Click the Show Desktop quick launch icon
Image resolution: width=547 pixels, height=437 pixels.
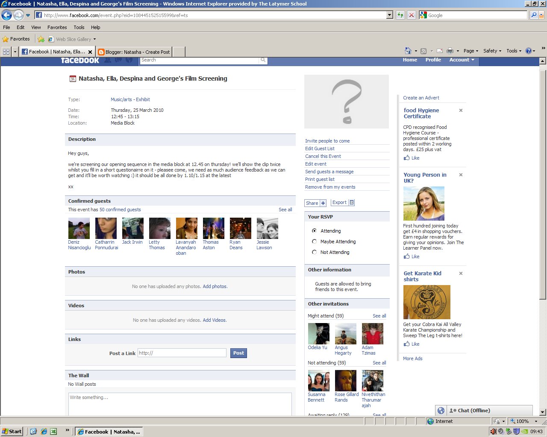point(34,431)
